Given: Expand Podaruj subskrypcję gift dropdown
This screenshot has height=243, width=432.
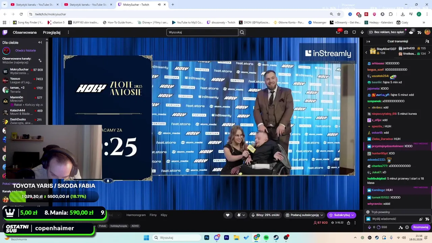Looking at the screenshot, I should (322, 215).
